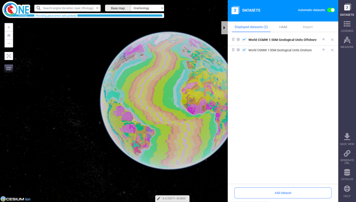
Task: Open the Legends panel icon
Action: (x=347, y=26)
